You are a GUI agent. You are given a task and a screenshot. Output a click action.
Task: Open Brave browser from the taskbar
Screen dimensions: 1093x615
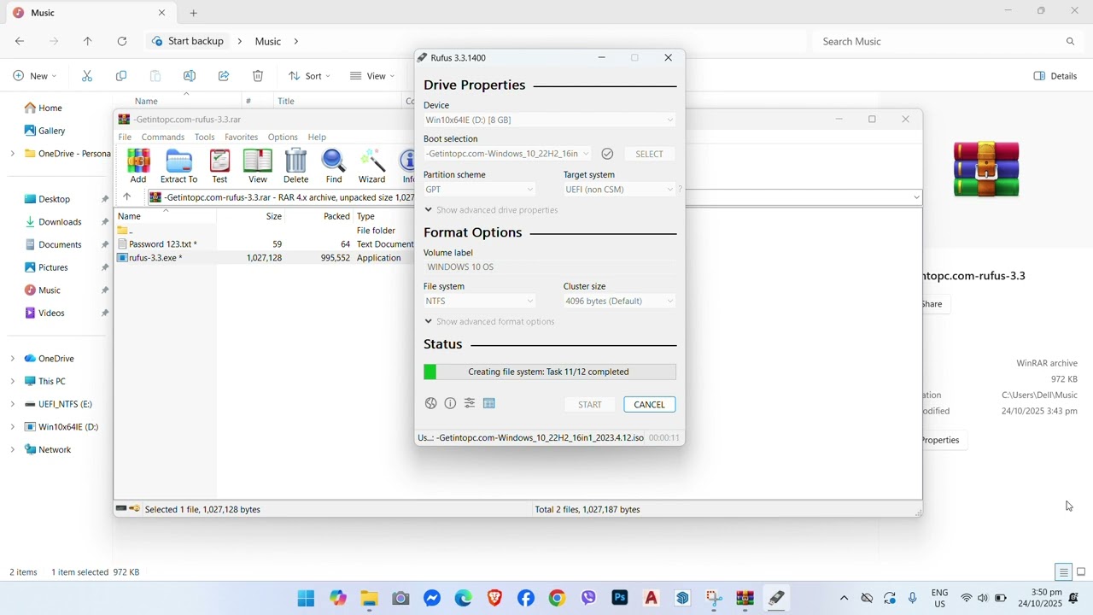click(x=494, y=598)
